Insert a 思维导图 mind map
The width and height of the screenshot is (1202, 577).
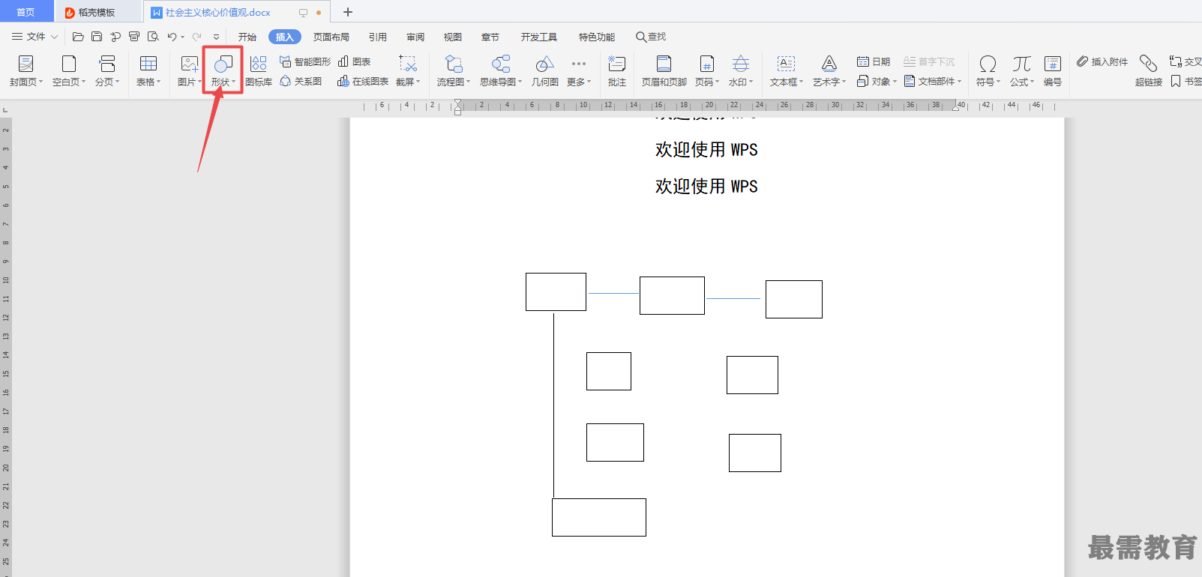coord(501,71)
